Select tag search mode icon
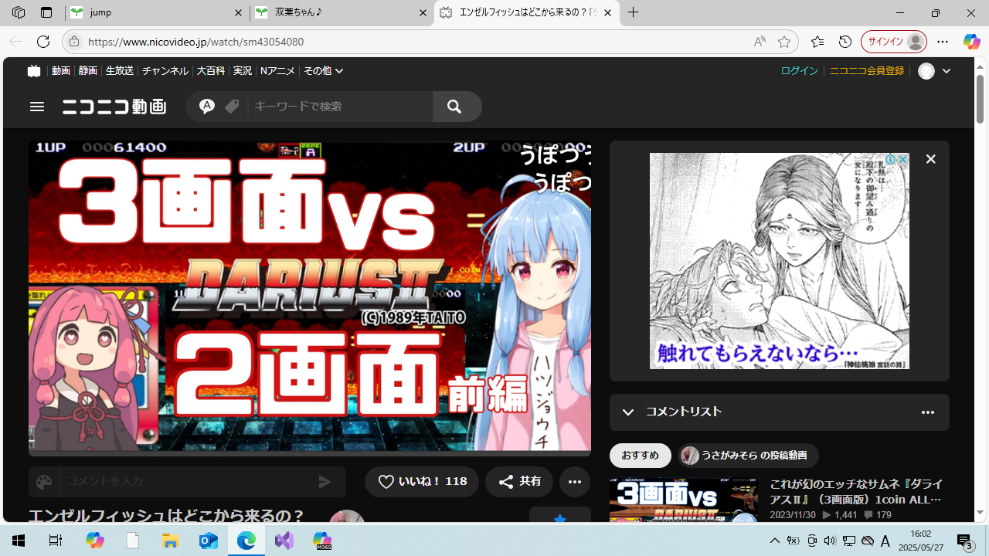 [x=232, y=107]
